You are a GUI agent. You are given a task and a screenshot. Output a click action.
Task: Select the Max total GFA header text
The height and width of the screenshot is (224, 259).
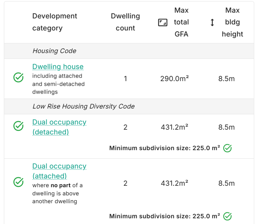point(181,22)
